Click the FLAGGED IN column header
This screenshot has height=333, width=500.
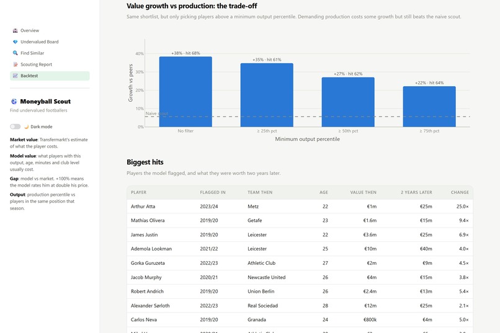tap(213, 192)
